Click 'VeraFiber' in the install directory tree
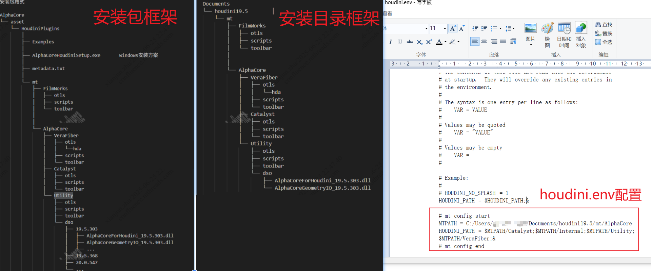This screenshot has width=651, height=271. (264, 77)
